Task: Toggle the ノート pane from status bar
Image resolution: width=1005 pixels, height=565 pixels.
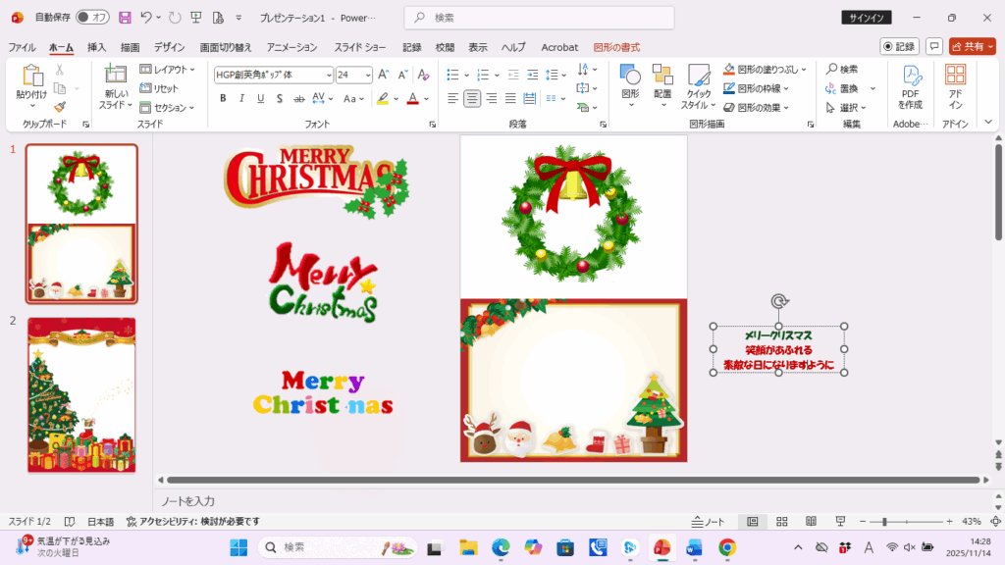Action: (708, 522)
